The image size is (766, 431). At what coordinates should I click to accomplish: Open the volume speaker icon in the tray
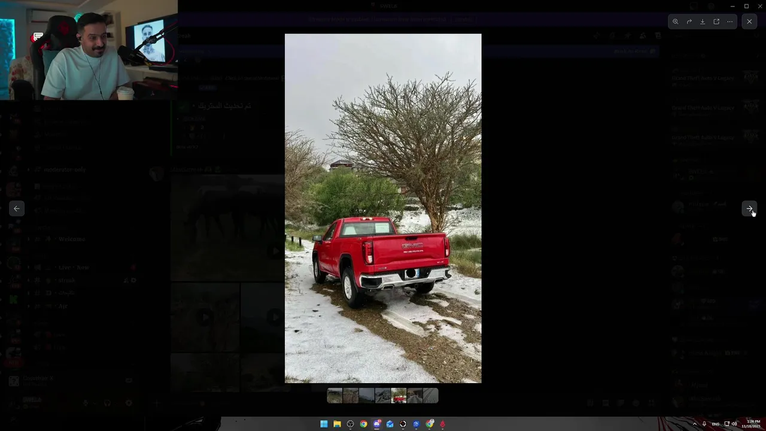pyautogui.click(x=734, y=424)
